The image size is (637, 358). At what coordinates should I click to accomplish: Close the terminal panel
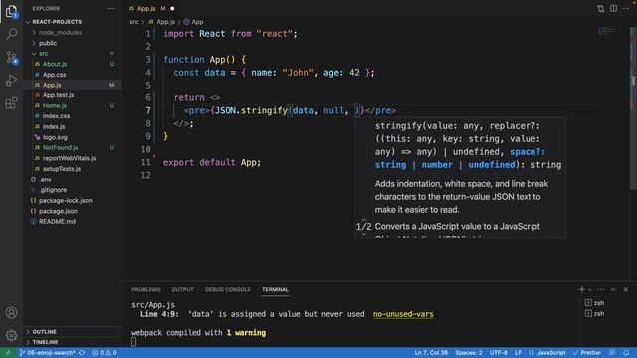click(626, 289)
